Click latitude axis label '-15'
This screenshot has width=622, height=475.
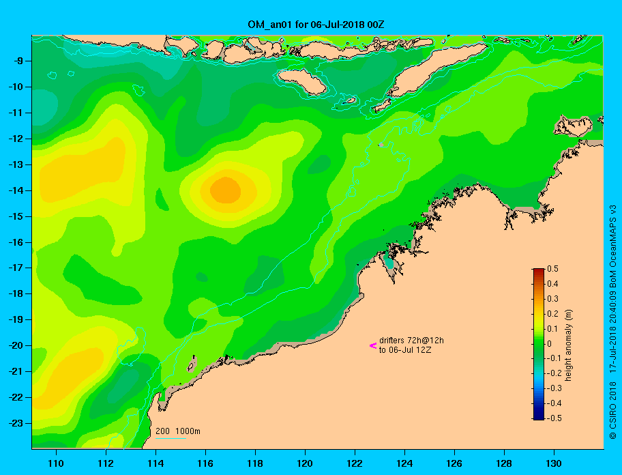point(16,216)
